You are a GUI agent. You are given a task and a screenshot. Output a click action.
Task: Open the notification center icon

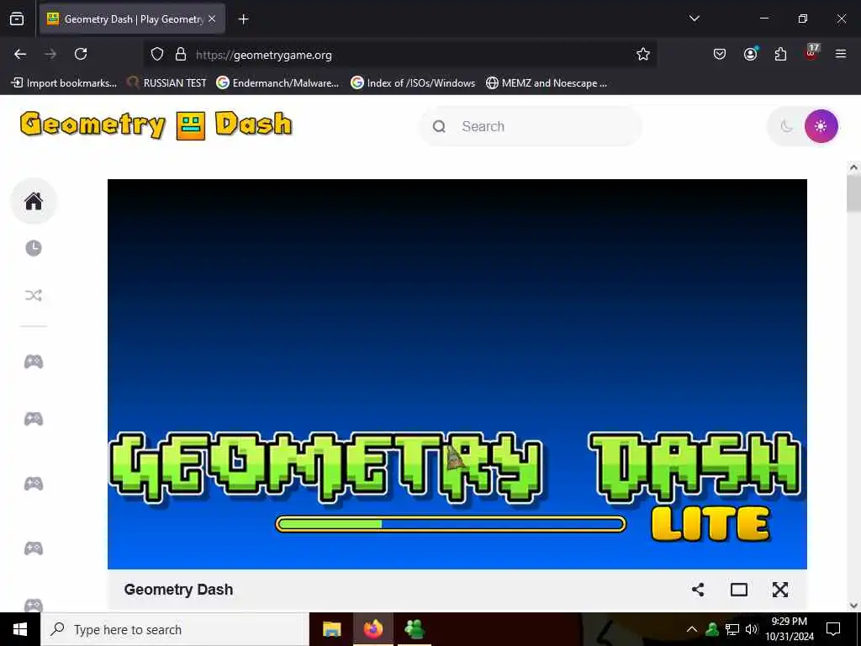[833, 629]
